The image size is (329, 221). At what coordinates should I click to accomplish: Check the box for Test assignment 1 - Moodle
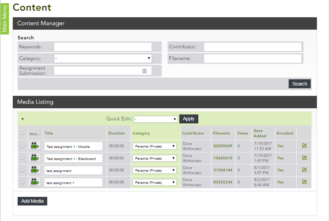coord(22,146)
